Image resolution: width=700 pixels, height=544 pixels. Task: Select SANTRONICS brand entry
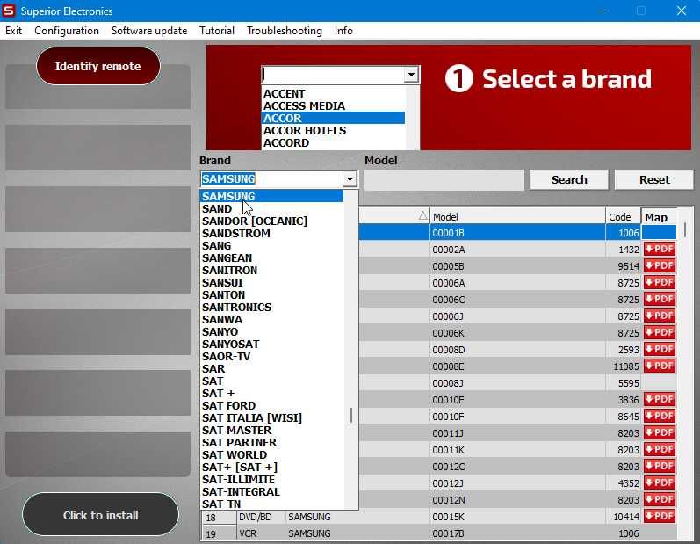click(x=271, y=307)
